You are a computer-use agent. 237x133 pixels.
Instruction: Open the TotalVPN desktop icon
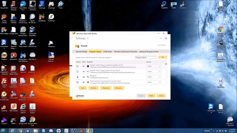coord(164,5)
